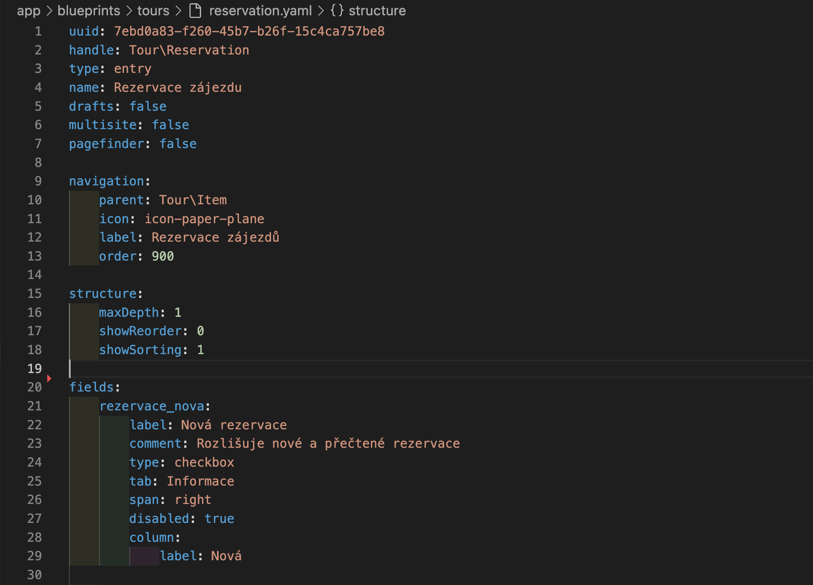Click the uuid value 7ebd0a83-f260-45b7-b26f-15c4ca757be8

coord(249,31)
